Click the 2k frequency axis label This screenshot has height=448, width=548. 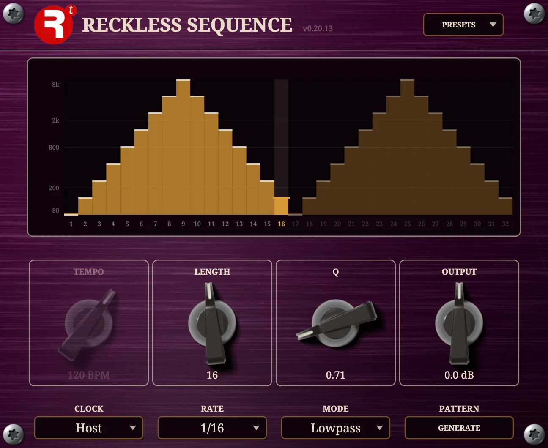pos(56,120)
